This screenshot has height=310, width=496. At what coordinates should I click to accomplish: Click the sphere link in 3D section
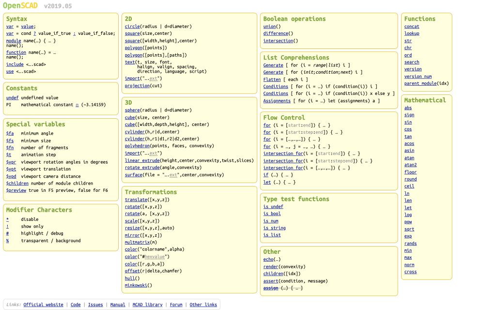click(x=132, y=110)
